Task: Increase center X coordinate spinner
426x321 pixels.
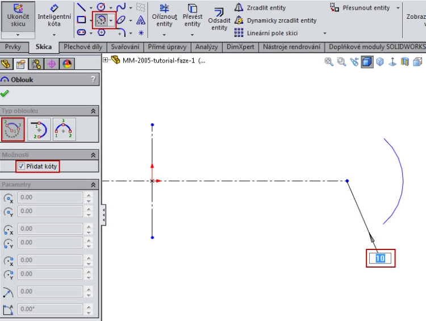Action: (89, 195)
